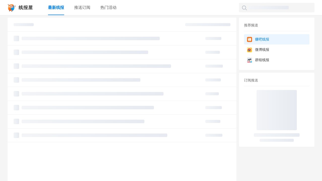Click the 推荐频道 heading text
322x181 pixels.
[x=251, y=25]
